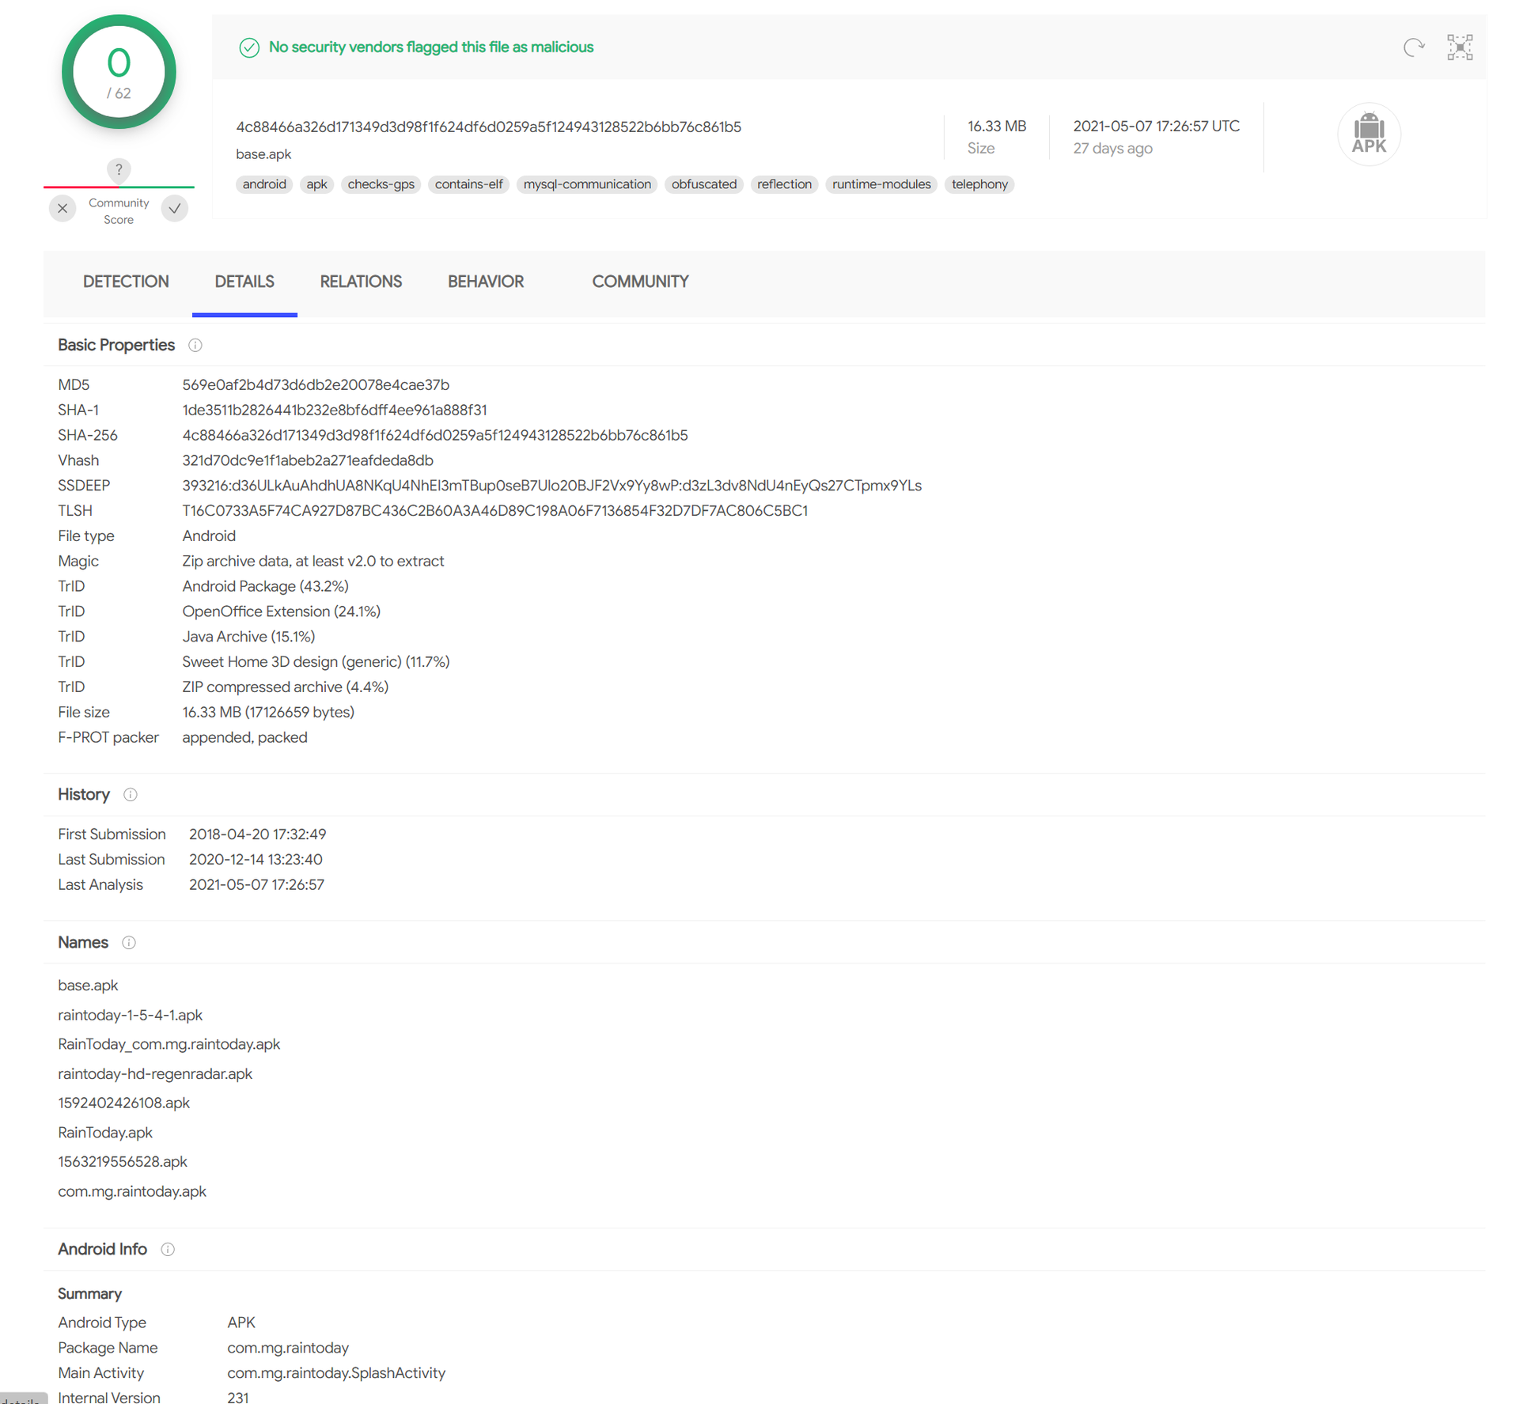Open the RELATIONS tab
This screenshot has height=1404, width=1519.
point(361,282)
